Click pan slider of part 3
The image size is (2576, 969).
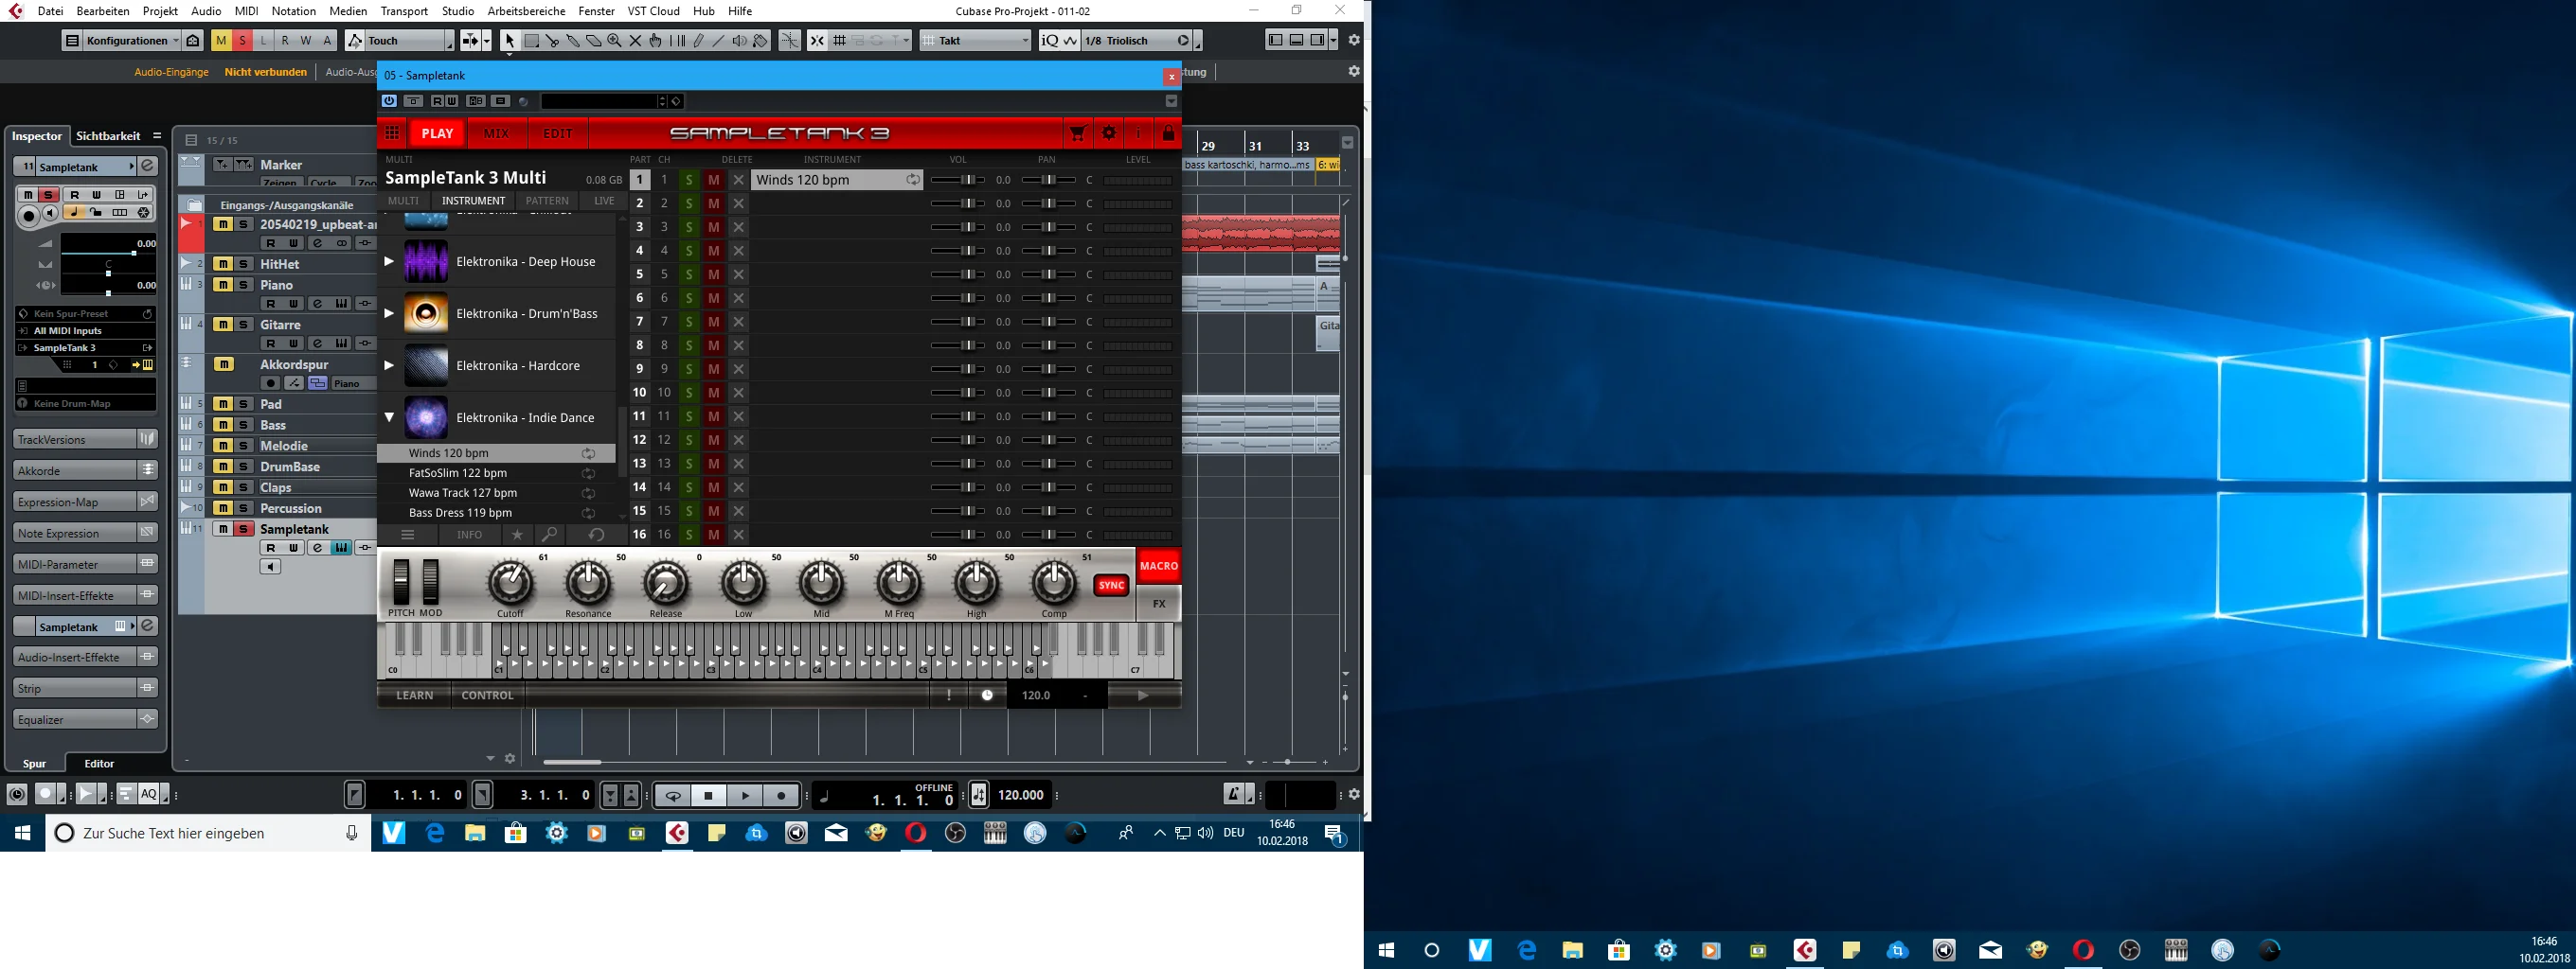click(x=1048, y=228)
